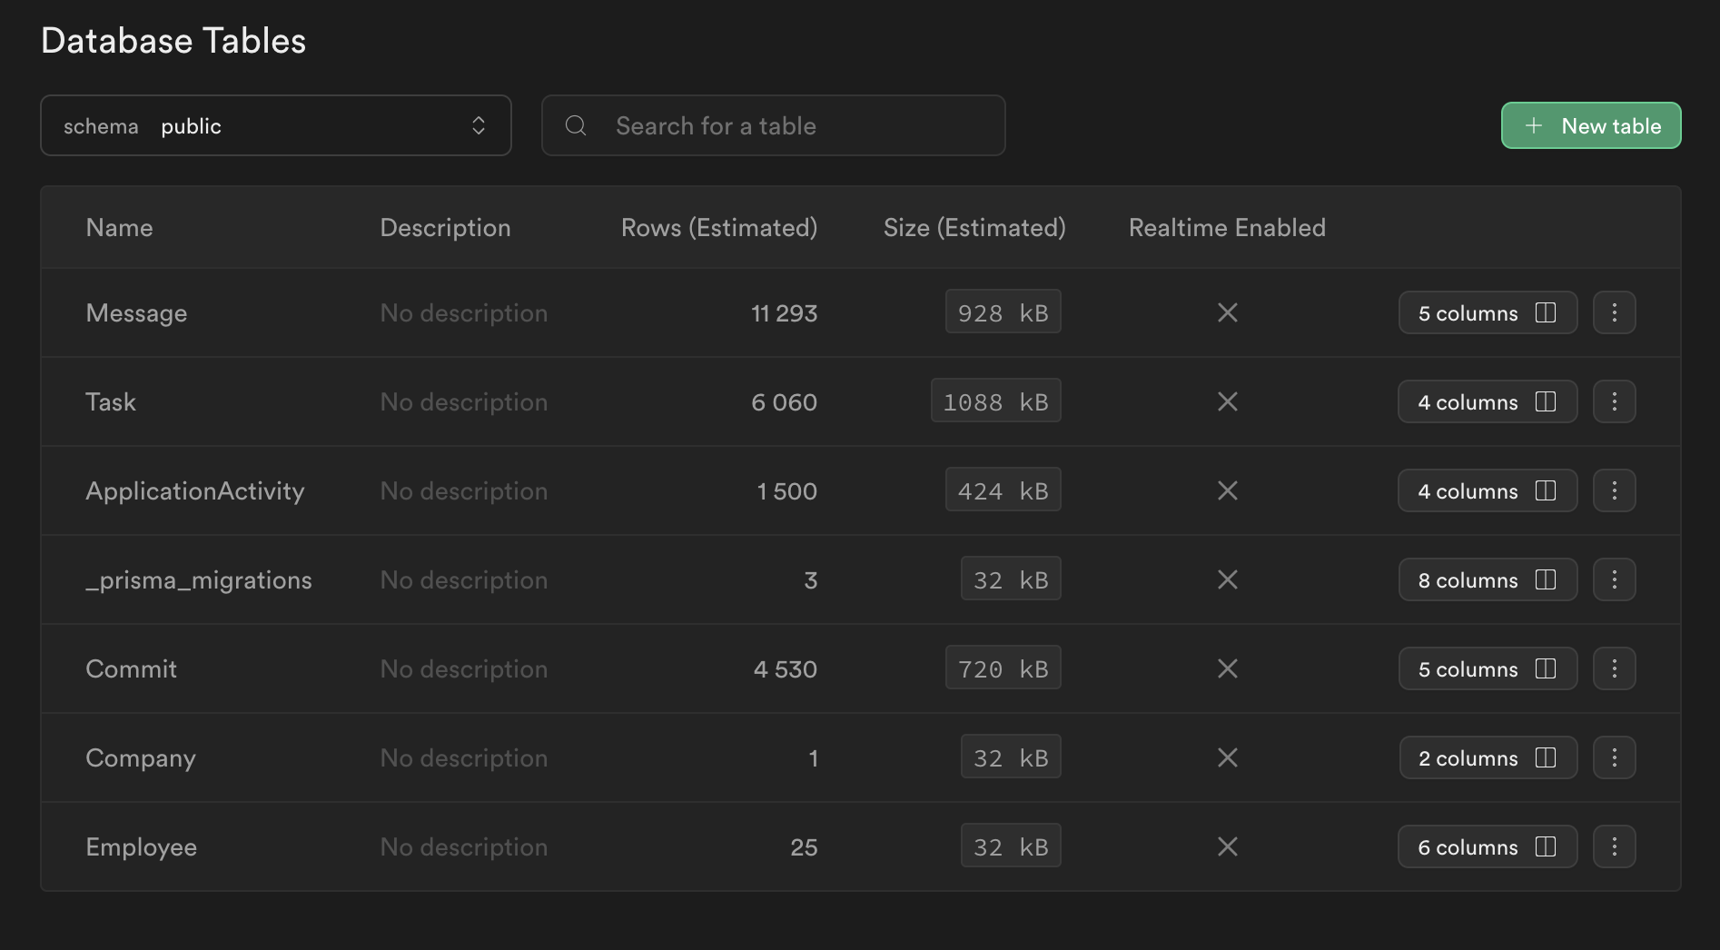Open the schema public dropdown

pos(275,125)
